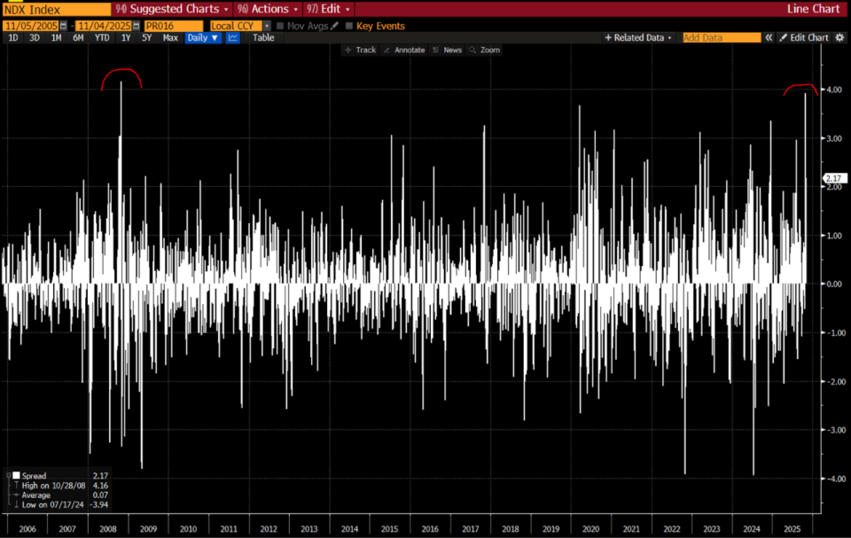Switch to the Table view
The height and width of the screenshot is (538, 851).
click(263, 37)
